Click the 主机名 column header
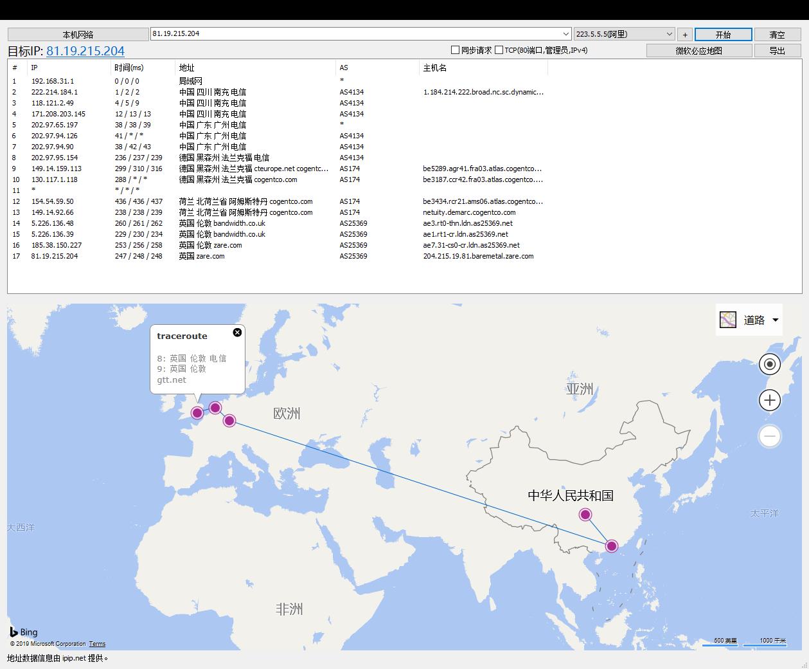Viewport: 809px width, 669px height. tap(434, 68)
